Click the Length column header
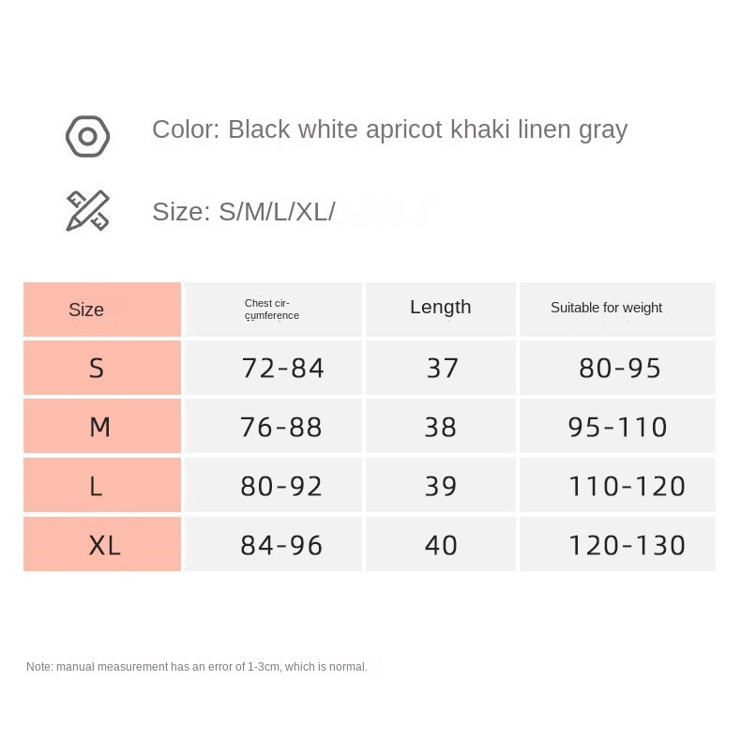The width and height of the screenshot is (741, 741). pos(440,308)
